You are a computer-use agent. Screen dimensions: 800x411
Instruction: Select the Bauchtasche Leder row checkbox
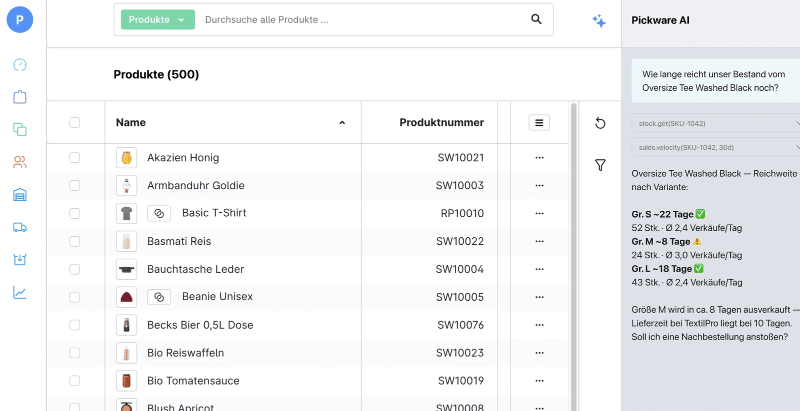pos(74,269)
